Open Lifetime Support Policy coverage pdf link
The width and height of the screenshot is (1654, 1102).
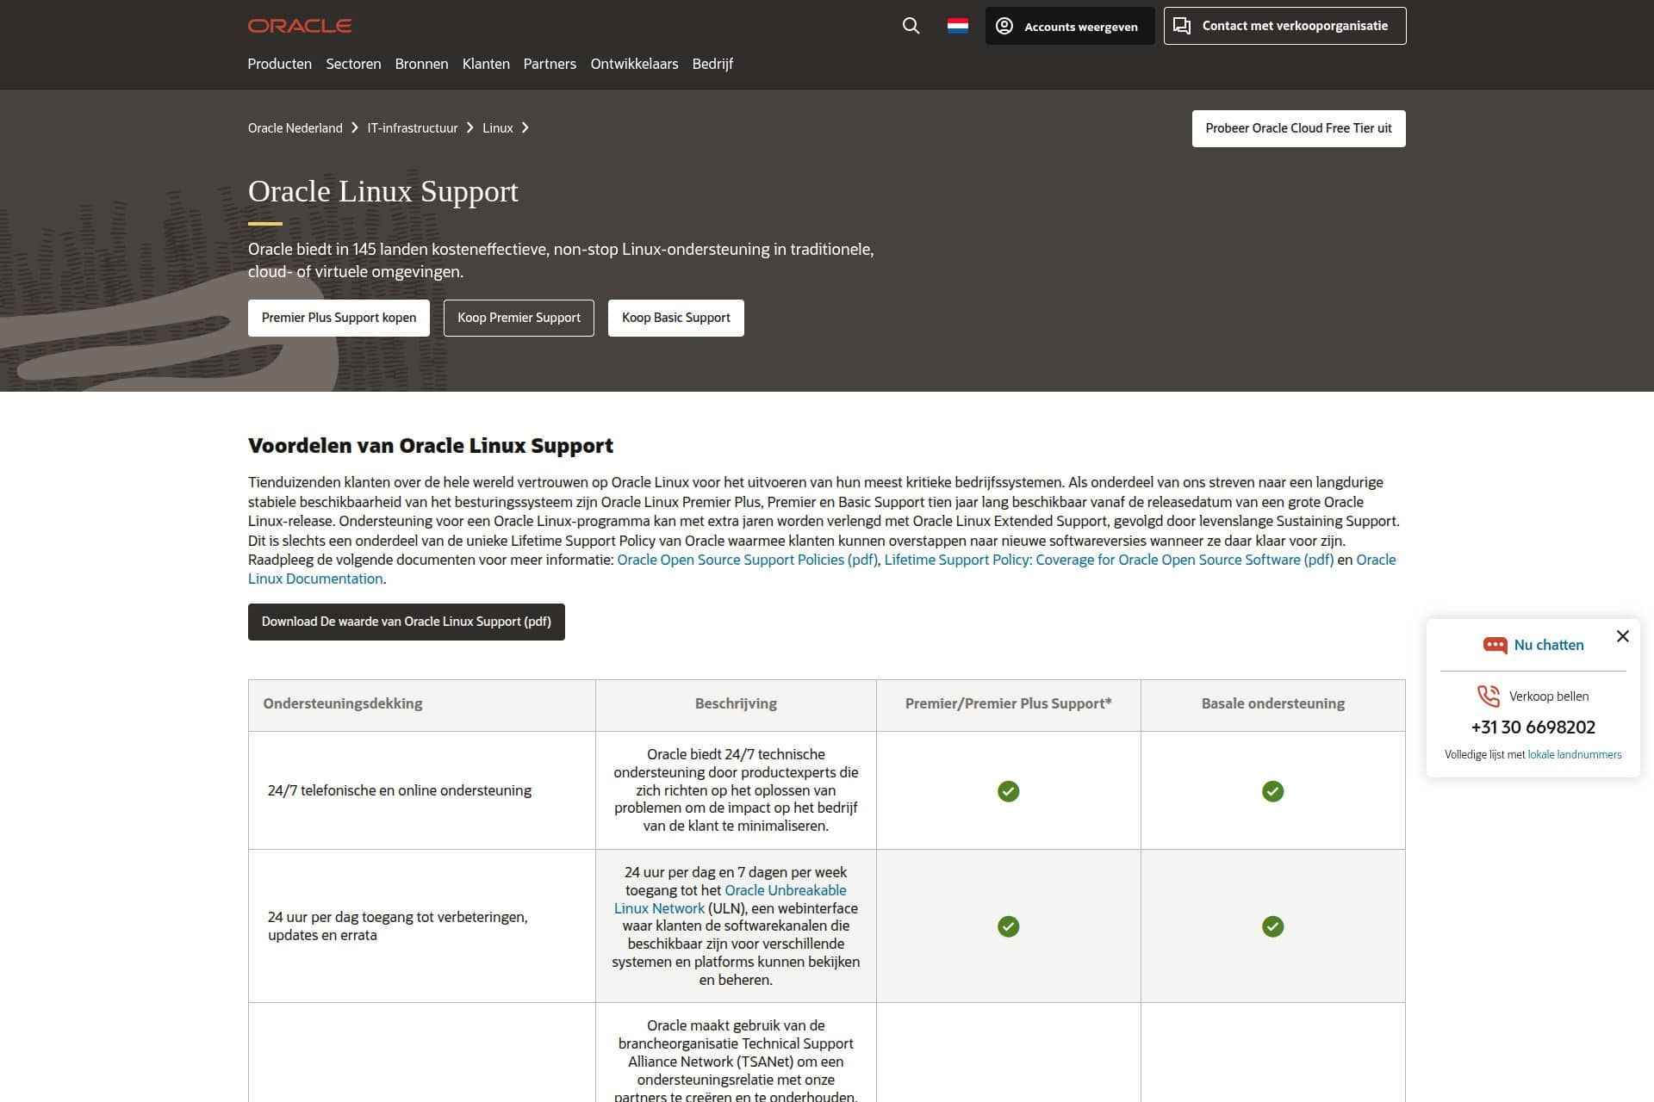(1109, 560)
